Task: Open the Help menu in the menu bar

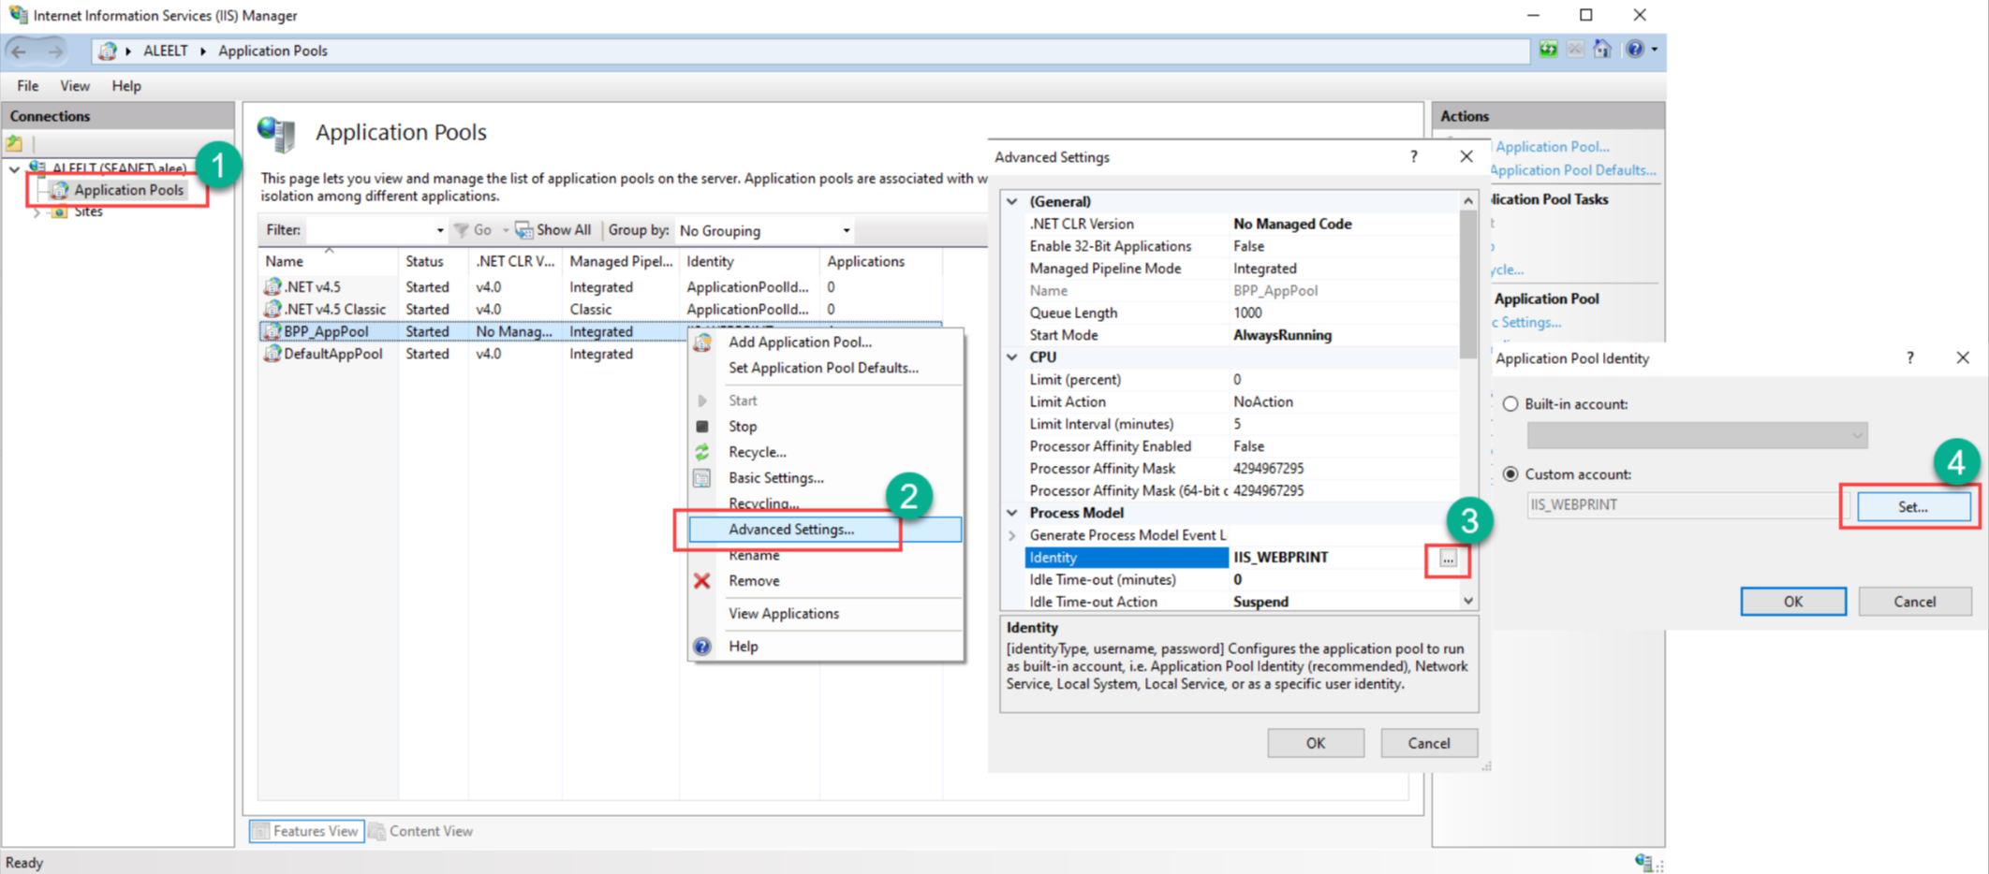Action: click(x=126, y=86)
